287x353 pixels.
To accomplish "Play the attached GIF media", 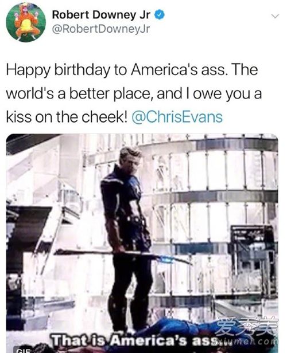I will 142,244.
